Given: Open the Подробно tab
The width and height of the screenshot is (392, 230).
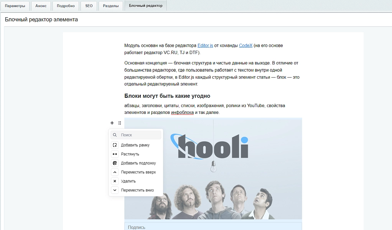Looking at the screenshot, I should (x=66, y=6).
